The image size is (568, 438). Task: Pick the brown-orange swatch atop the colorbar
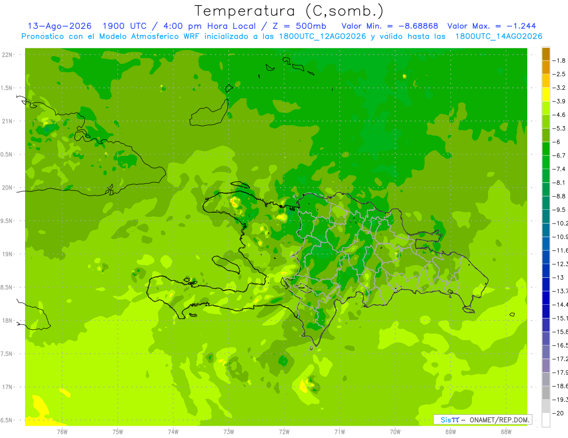point(546,54)
